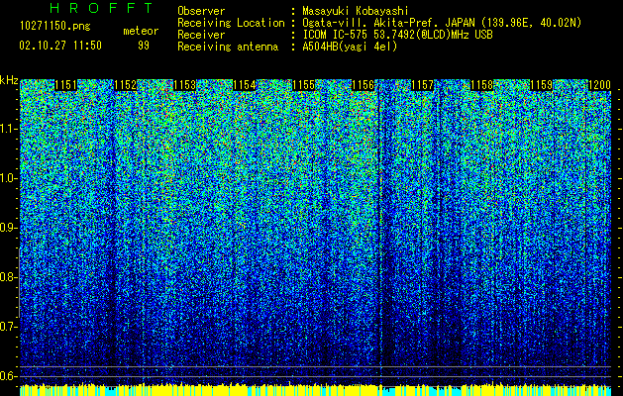
Task: Click the 1156 time marker
Action: pos(363,85)
